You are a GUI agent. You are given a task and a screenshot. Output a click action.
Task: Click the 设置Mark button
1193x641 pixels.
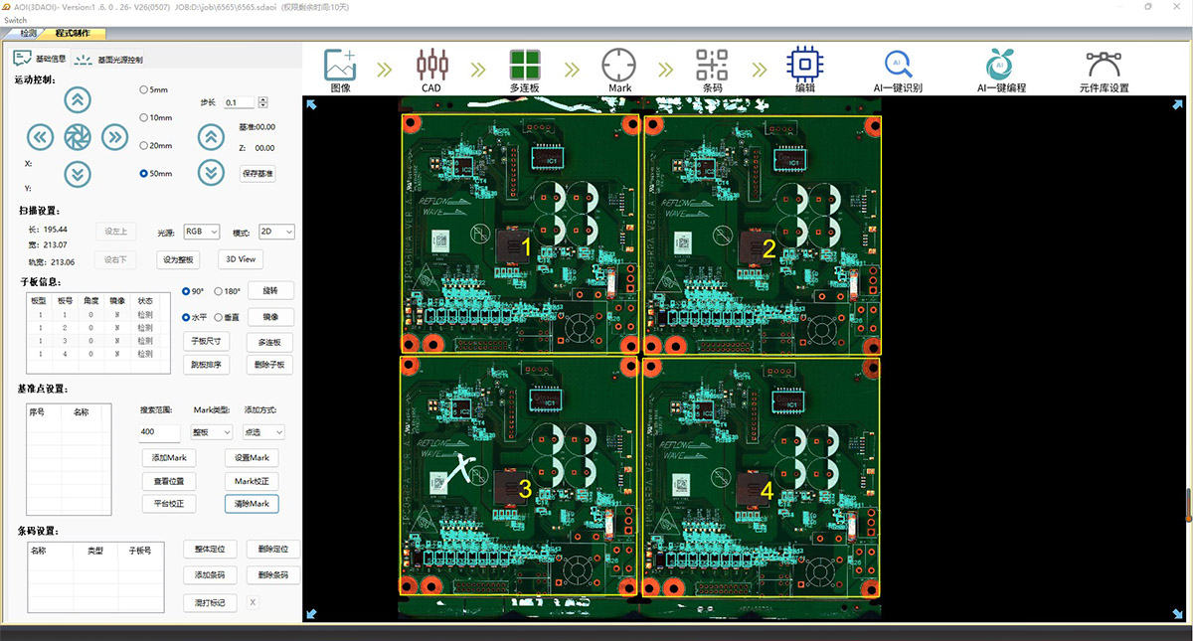pos(252,458)
